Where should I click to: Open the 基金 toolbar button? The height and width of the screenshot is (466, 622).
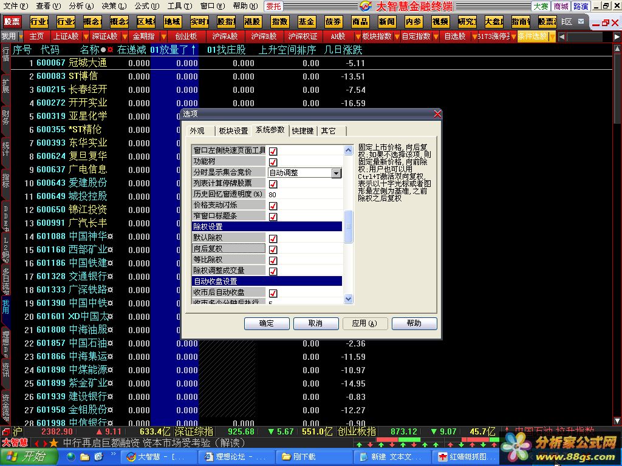(x=306, y=22)
